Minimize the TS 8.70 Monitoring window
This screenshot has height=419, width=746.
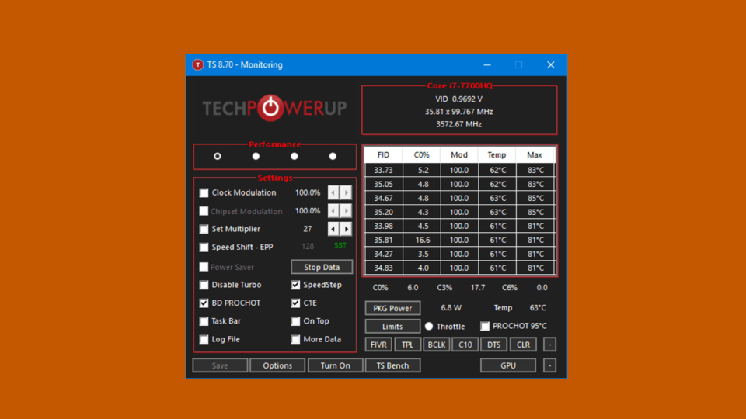pos(487,64)
